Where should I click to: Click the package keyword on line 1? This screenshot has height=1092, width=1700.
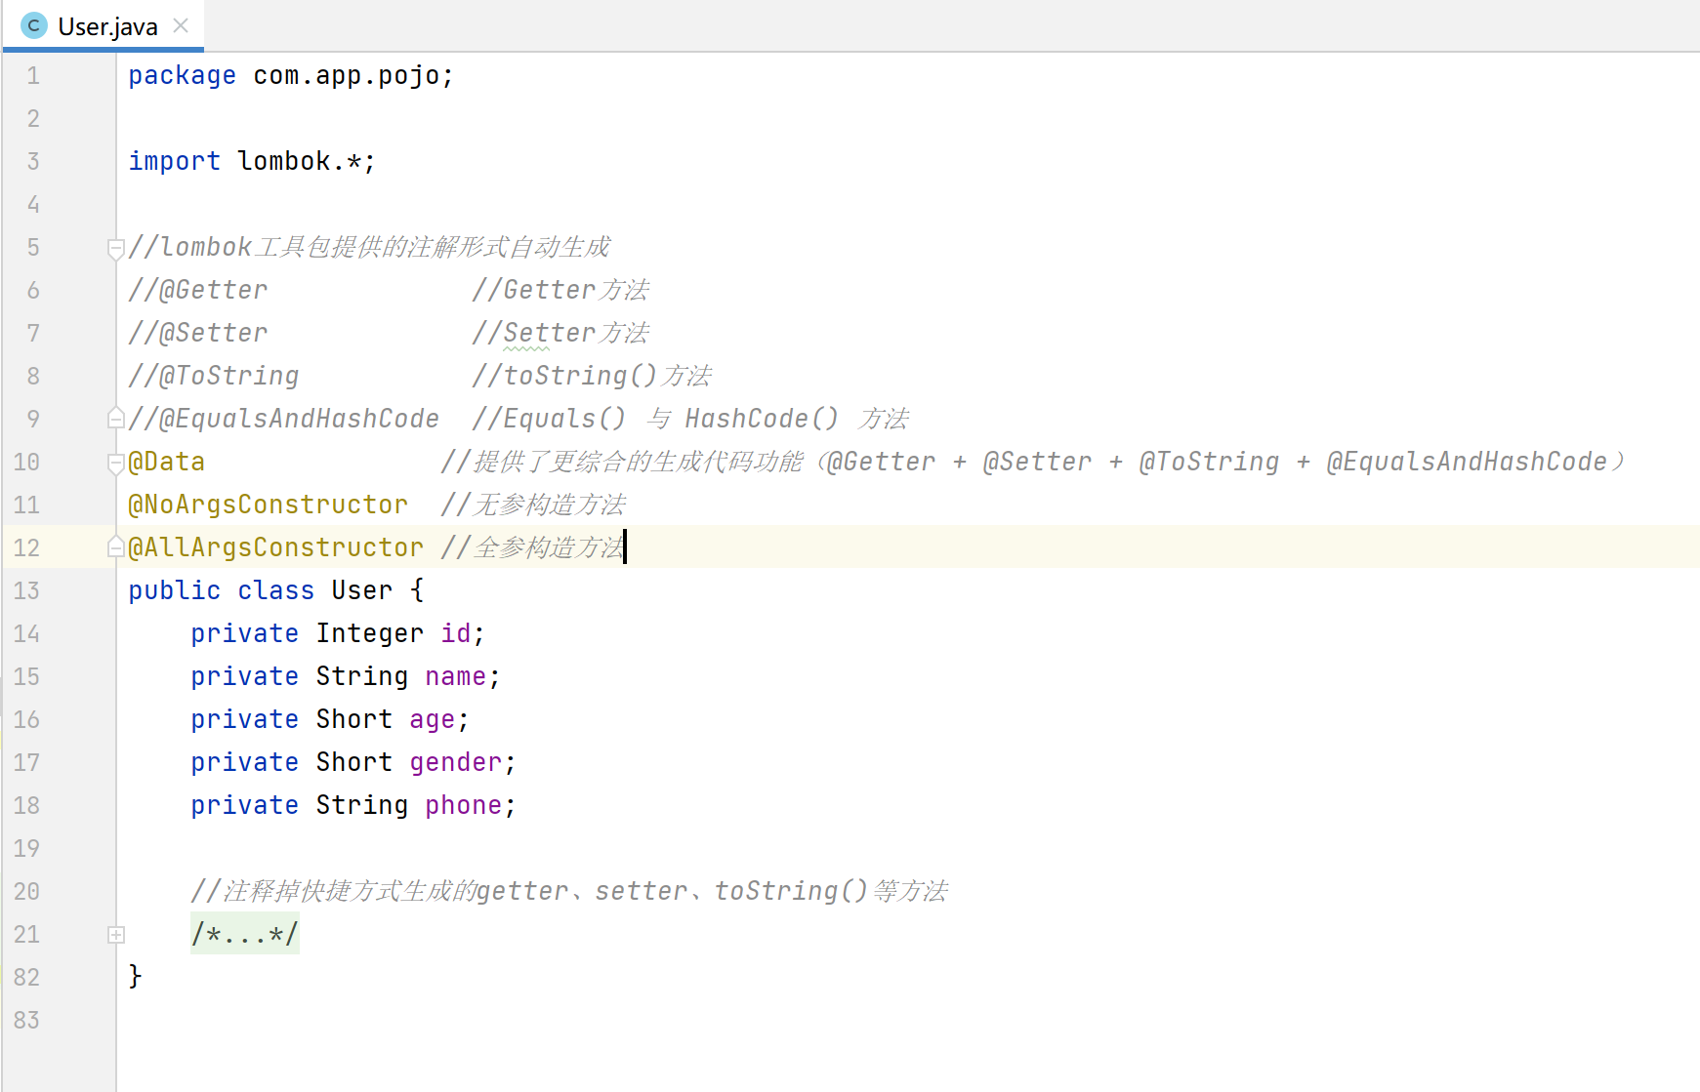(x=182, y=76)
